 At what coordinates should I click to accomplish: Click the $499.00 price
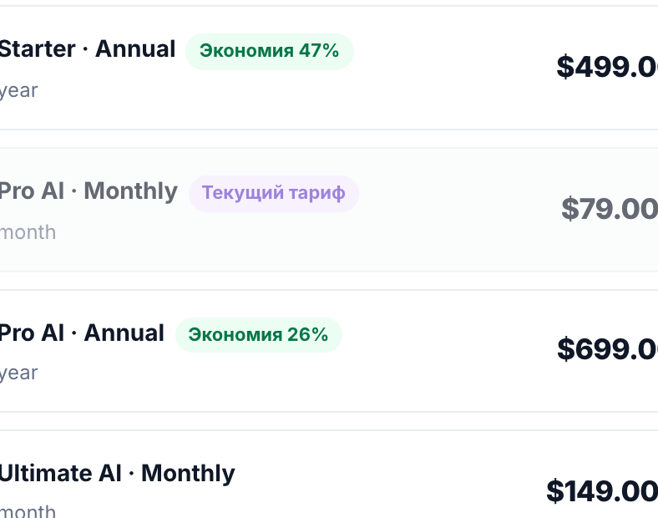tap(607, 67)
